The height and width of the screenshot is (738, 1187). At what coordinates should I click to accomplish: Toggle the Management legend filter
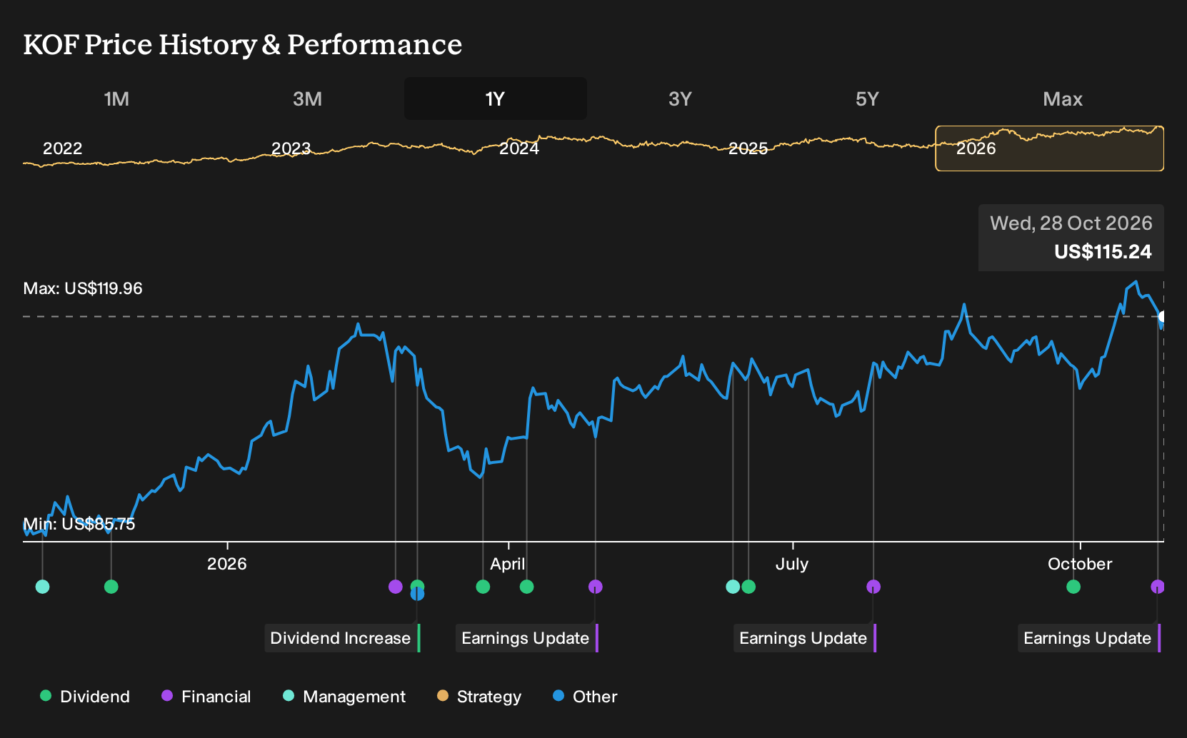(344, 697)
